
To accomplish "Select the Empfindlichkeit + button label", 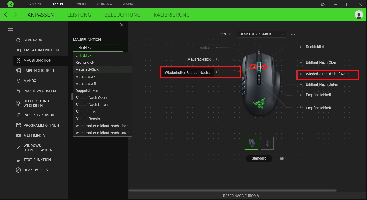I will (x=320, y=95).
